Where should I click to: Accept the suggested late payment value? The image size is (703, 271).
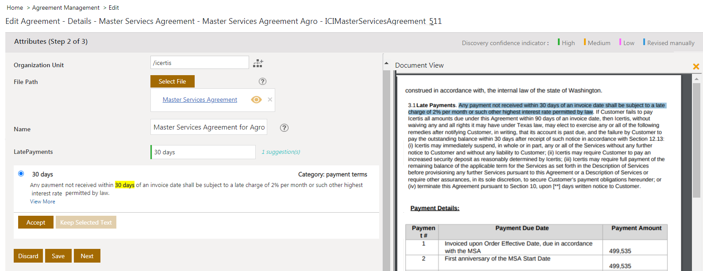[x=35, y=222]
